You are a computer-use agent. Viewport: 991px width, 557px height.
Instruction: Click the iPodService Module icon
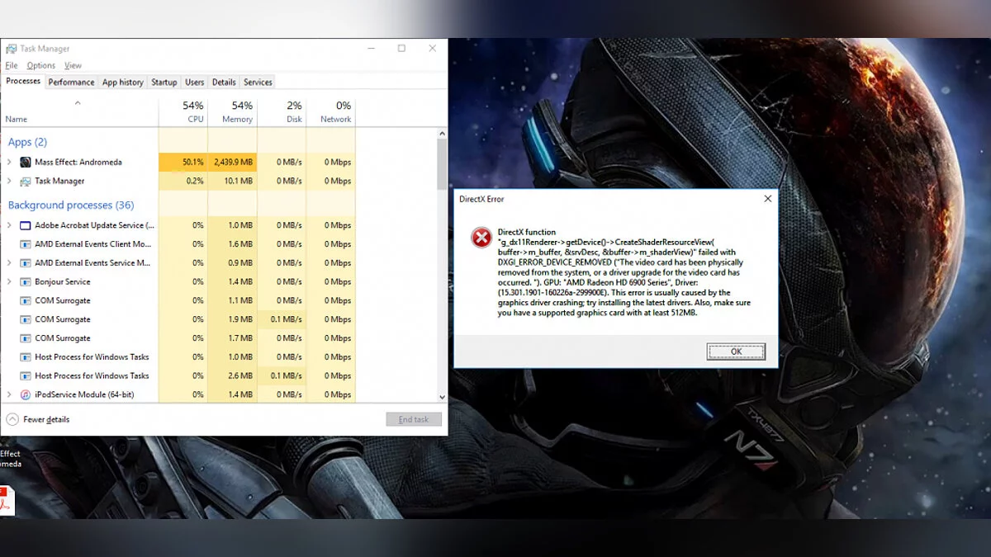coord(26,394)
